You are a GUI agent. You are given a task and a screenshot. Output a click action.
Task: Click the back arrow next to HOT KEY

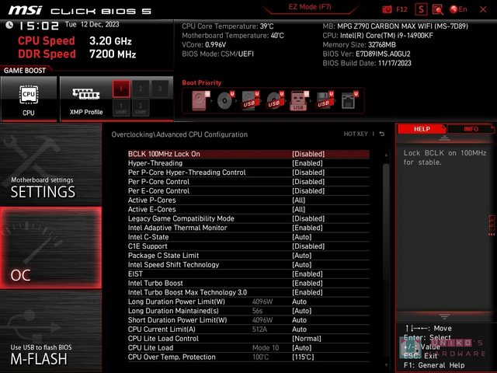[x=381, y=134]
